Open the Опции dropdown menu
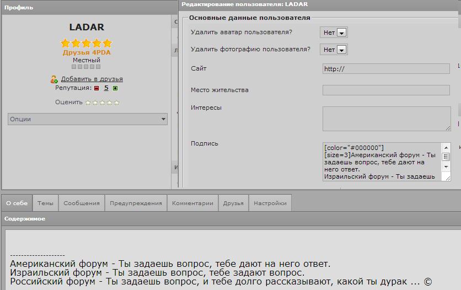The image size is (461, 290). [87, 119]
